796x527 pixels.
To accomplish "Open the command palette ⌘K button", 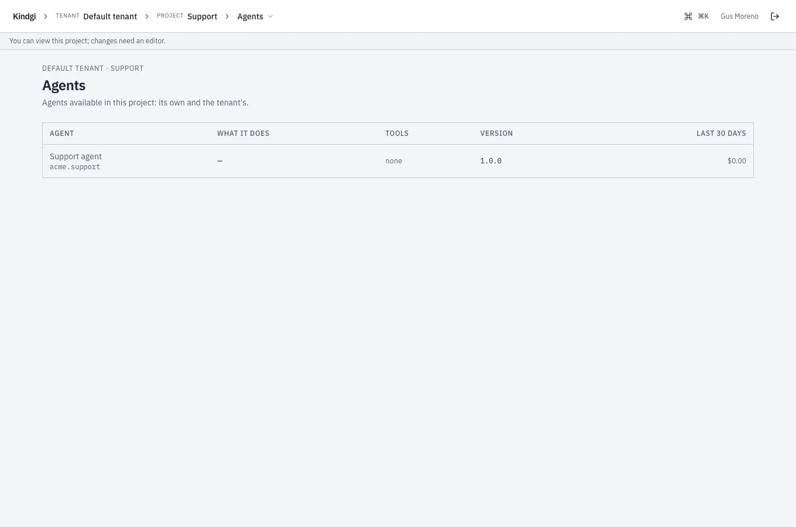I will 696,16.
